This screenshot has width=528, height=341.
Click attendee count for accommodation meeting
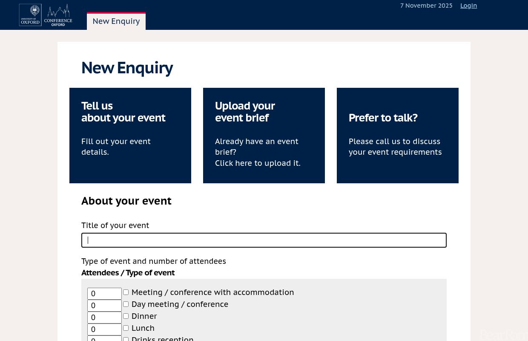click(x=104, y=294)
